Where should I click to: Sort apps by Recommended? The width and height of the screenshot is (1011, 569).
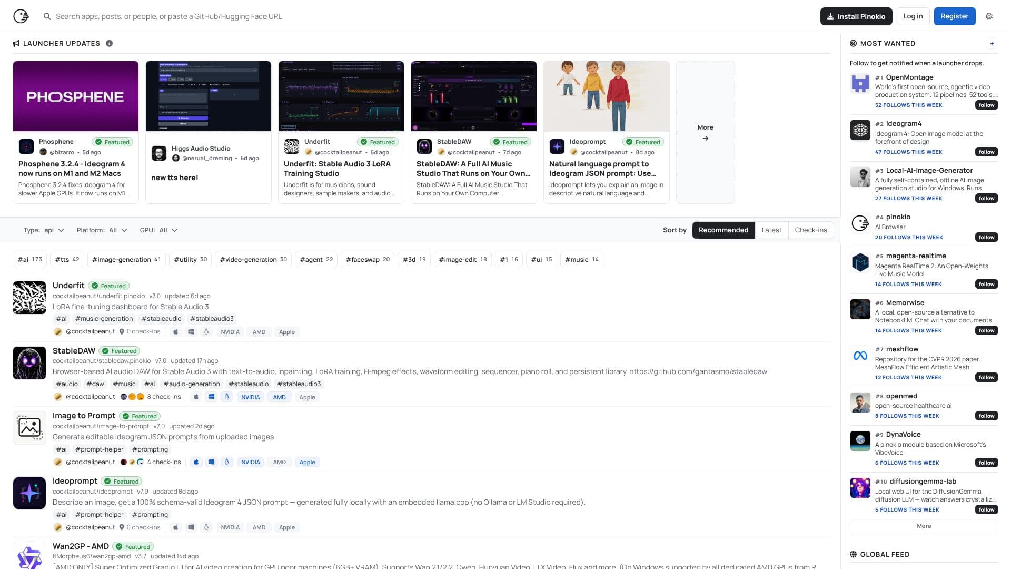[x=723, y=230]
